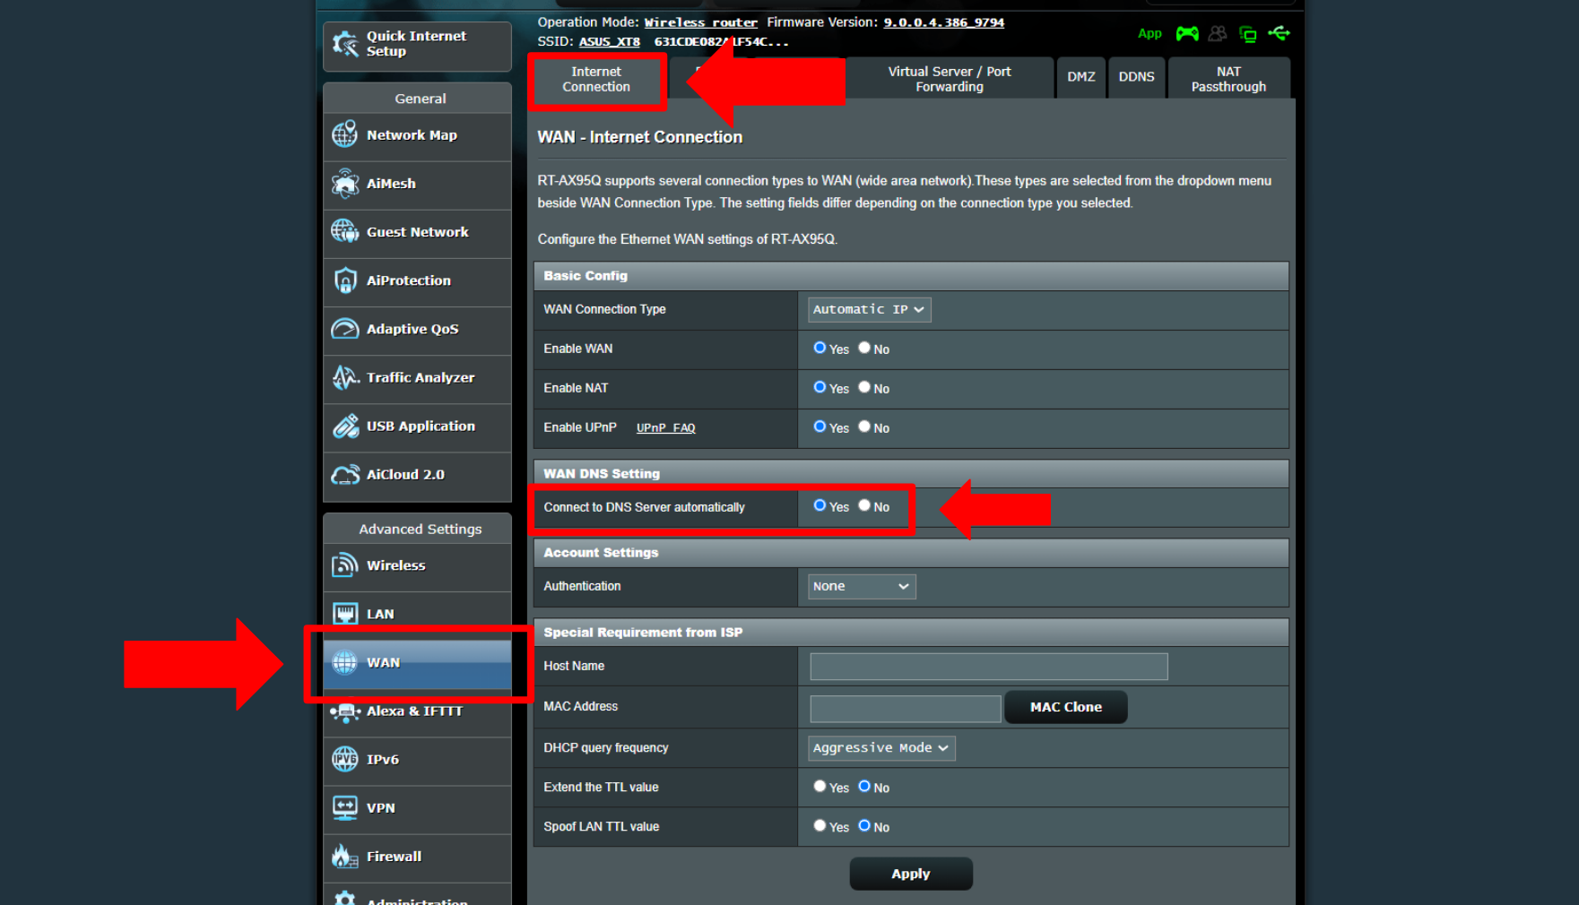Image resolution: width=1579 pixels, height=905 pixels.
Task: Click the AiCloud 2.0 cloud icon
Action: tap(345, 475)
